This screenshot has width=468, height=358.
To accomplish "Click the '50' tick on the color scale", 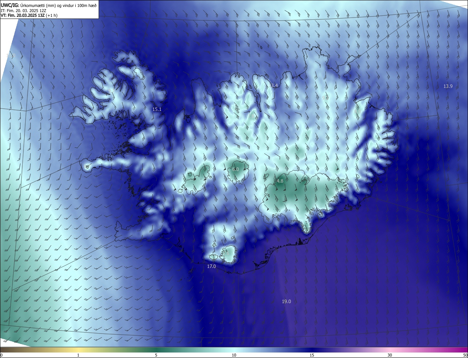I will (x=465, y=355).
